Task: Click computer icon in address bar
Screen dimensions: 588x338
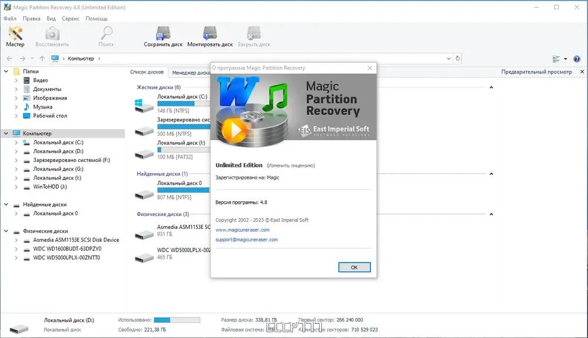Action: tap(55, 59)
